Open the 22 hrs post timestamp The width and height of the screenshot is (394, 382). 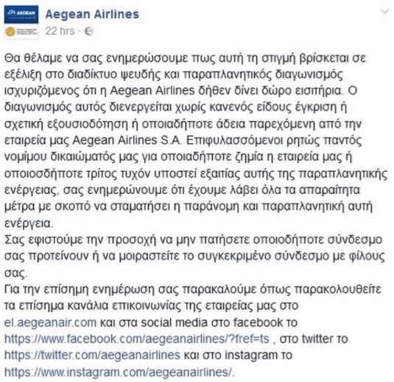60,31
